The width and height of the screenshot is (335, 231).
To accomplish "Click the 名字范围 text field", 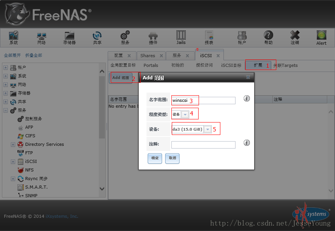I will 203,100.
